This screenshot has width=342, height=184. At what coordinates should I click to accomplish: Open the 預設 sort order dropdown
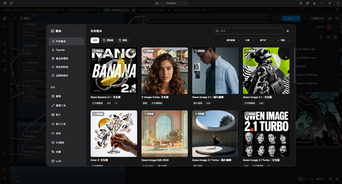point(283,40)
